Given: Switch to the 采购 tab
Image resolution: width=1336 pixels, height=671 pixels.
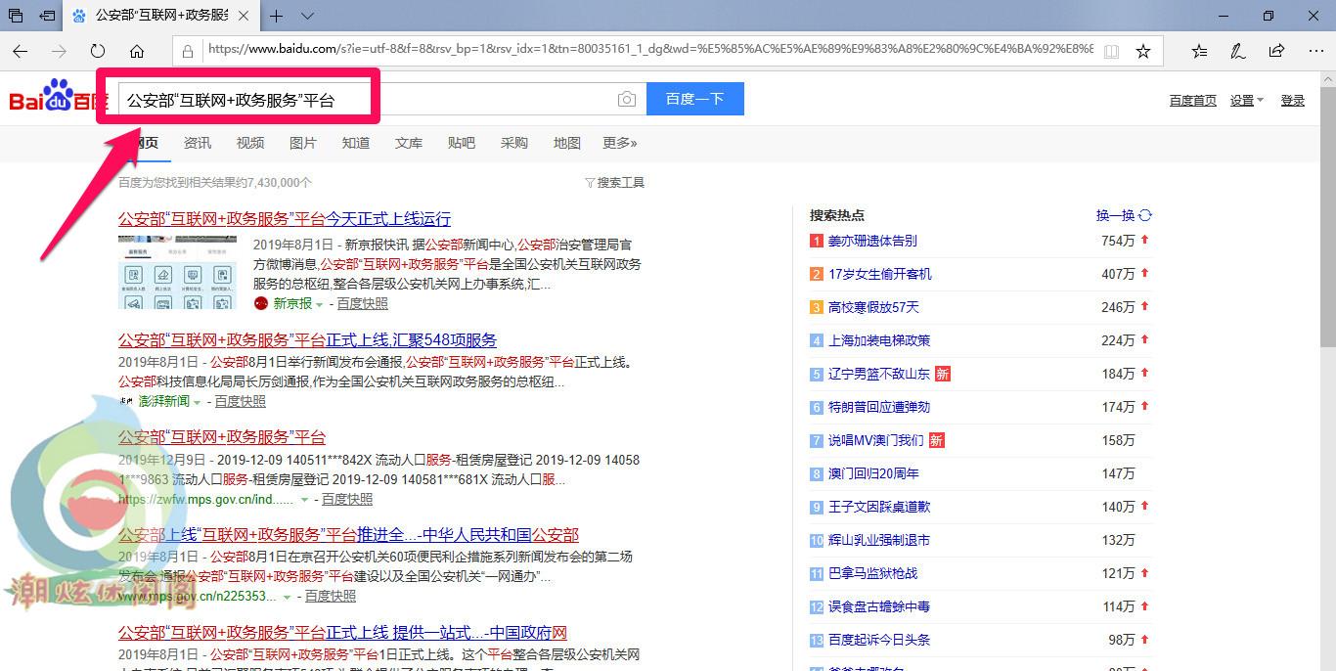Looking at the screenshot, I should (x=514, y=143).
